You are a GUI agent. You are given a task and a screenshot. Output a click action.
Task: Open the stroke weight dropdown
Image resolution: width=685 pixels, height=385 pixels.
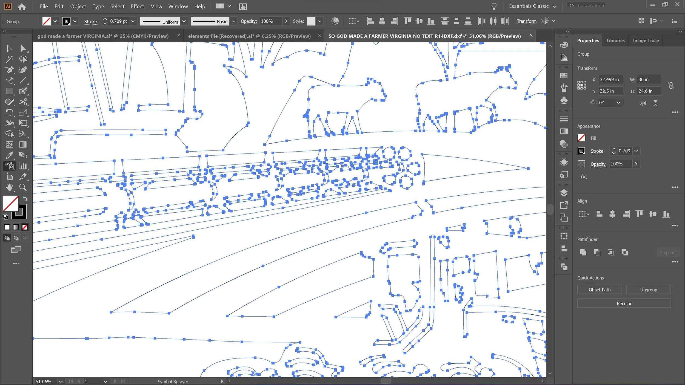(x=133, y=21)
